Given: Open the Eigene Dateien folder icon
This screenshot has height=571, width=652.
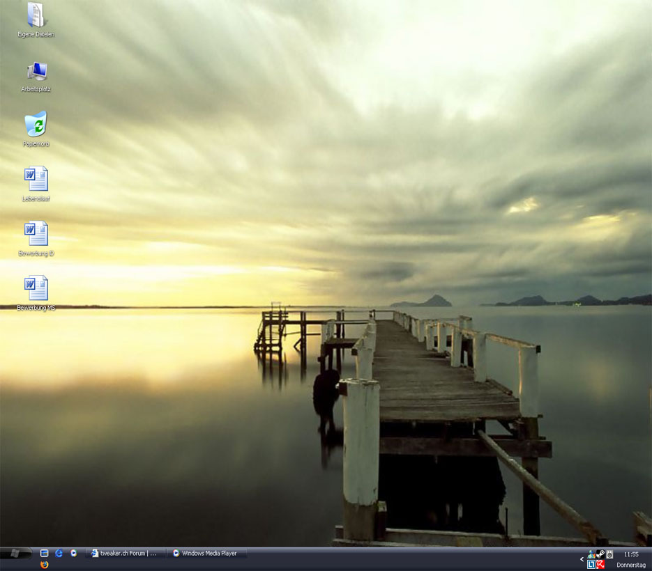Looking at the screenshot, I should (36, 16).
